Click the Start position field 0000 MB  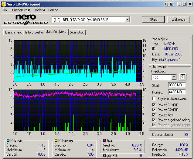point(177,85)
